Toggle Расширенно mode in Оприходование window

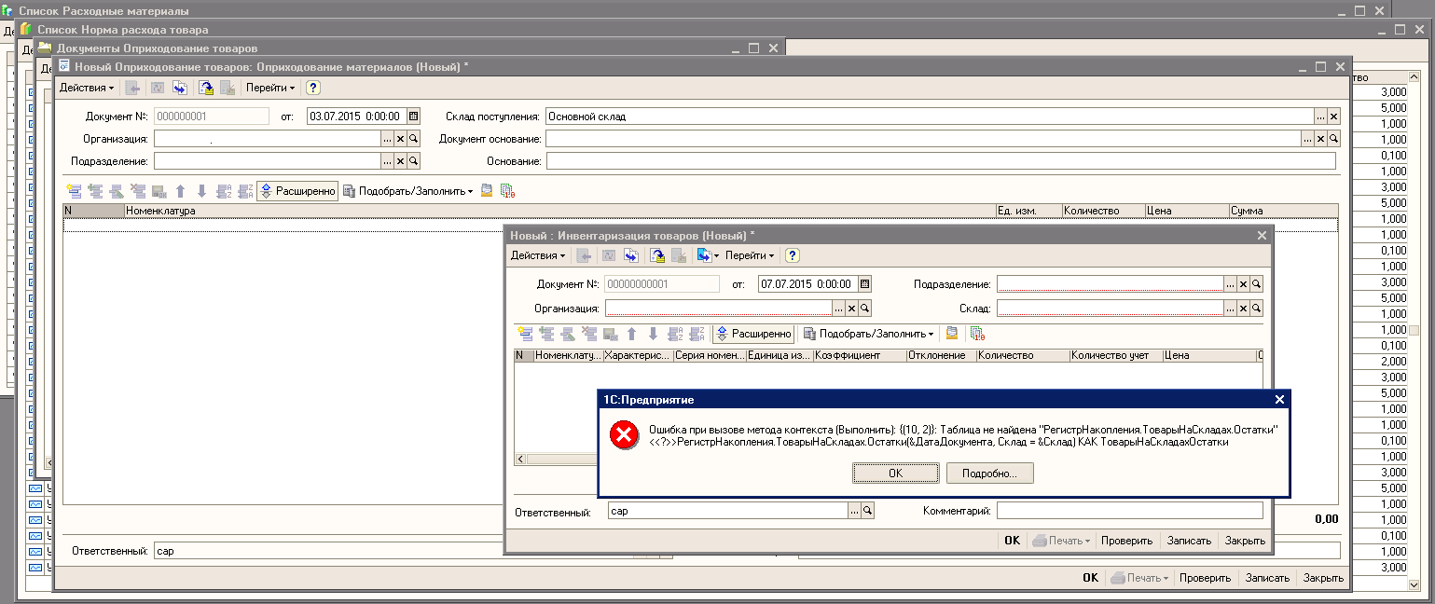click(297, 191)
